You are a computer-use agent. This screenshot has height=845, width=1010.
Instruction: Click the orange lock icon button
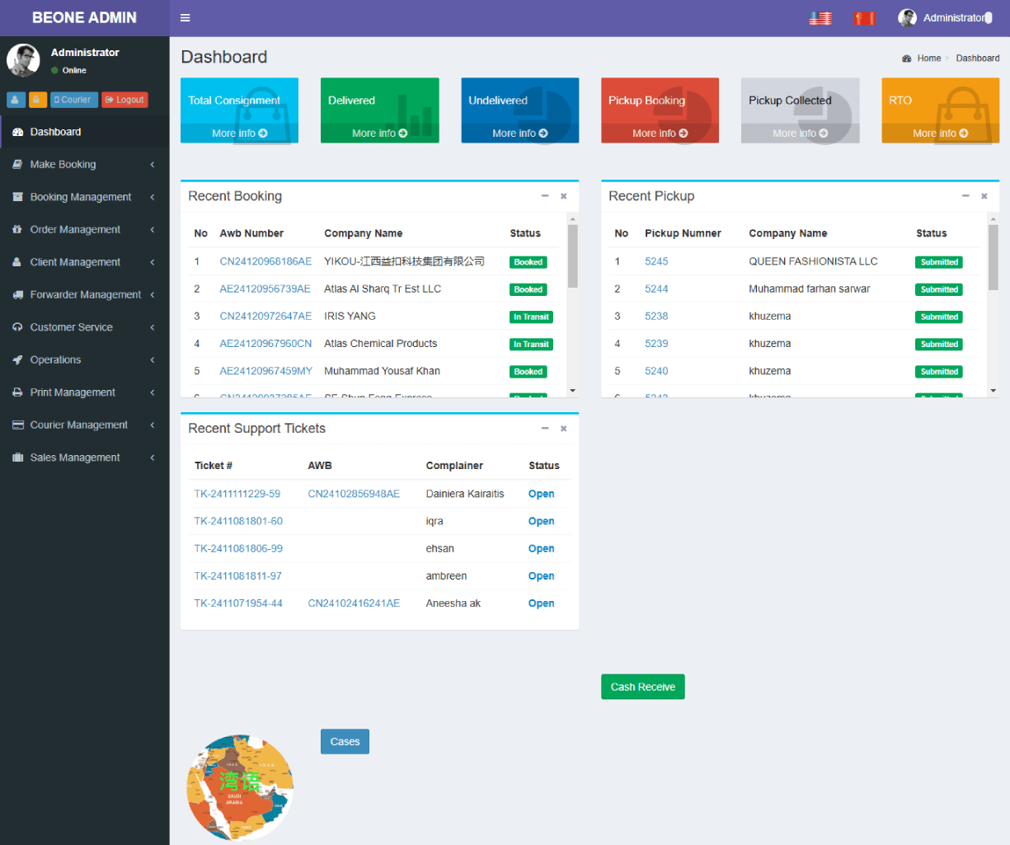tap(38, 100)
